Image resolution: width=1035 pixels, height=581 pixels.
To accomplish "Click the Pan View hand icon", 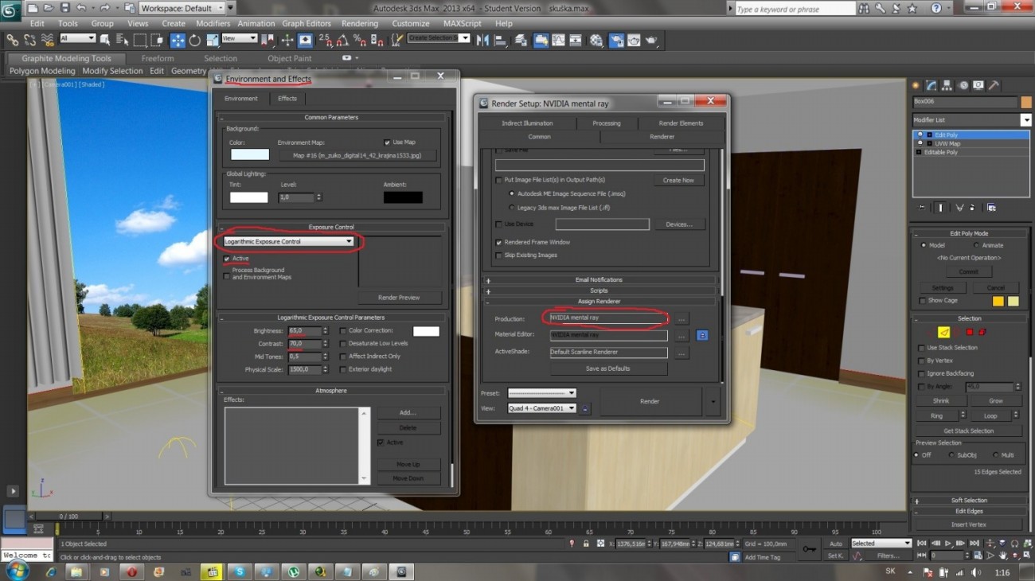I will tap(1003, 556).
